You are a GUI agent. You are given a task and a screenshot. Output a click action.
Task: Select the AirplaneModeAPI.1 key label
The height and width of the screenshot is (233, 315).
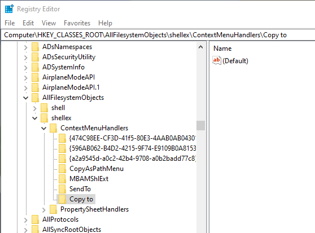click(71, 87)
